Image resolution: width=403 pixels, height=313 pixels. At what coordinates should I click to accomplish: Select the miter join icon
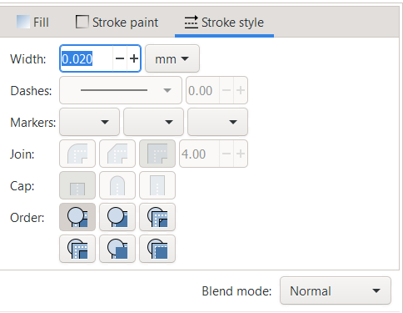(157, 154)
